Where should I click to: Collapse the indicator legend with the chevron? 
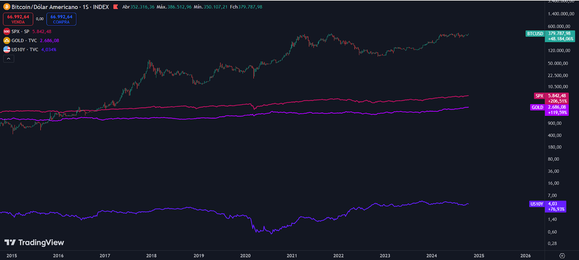point(9,58)
